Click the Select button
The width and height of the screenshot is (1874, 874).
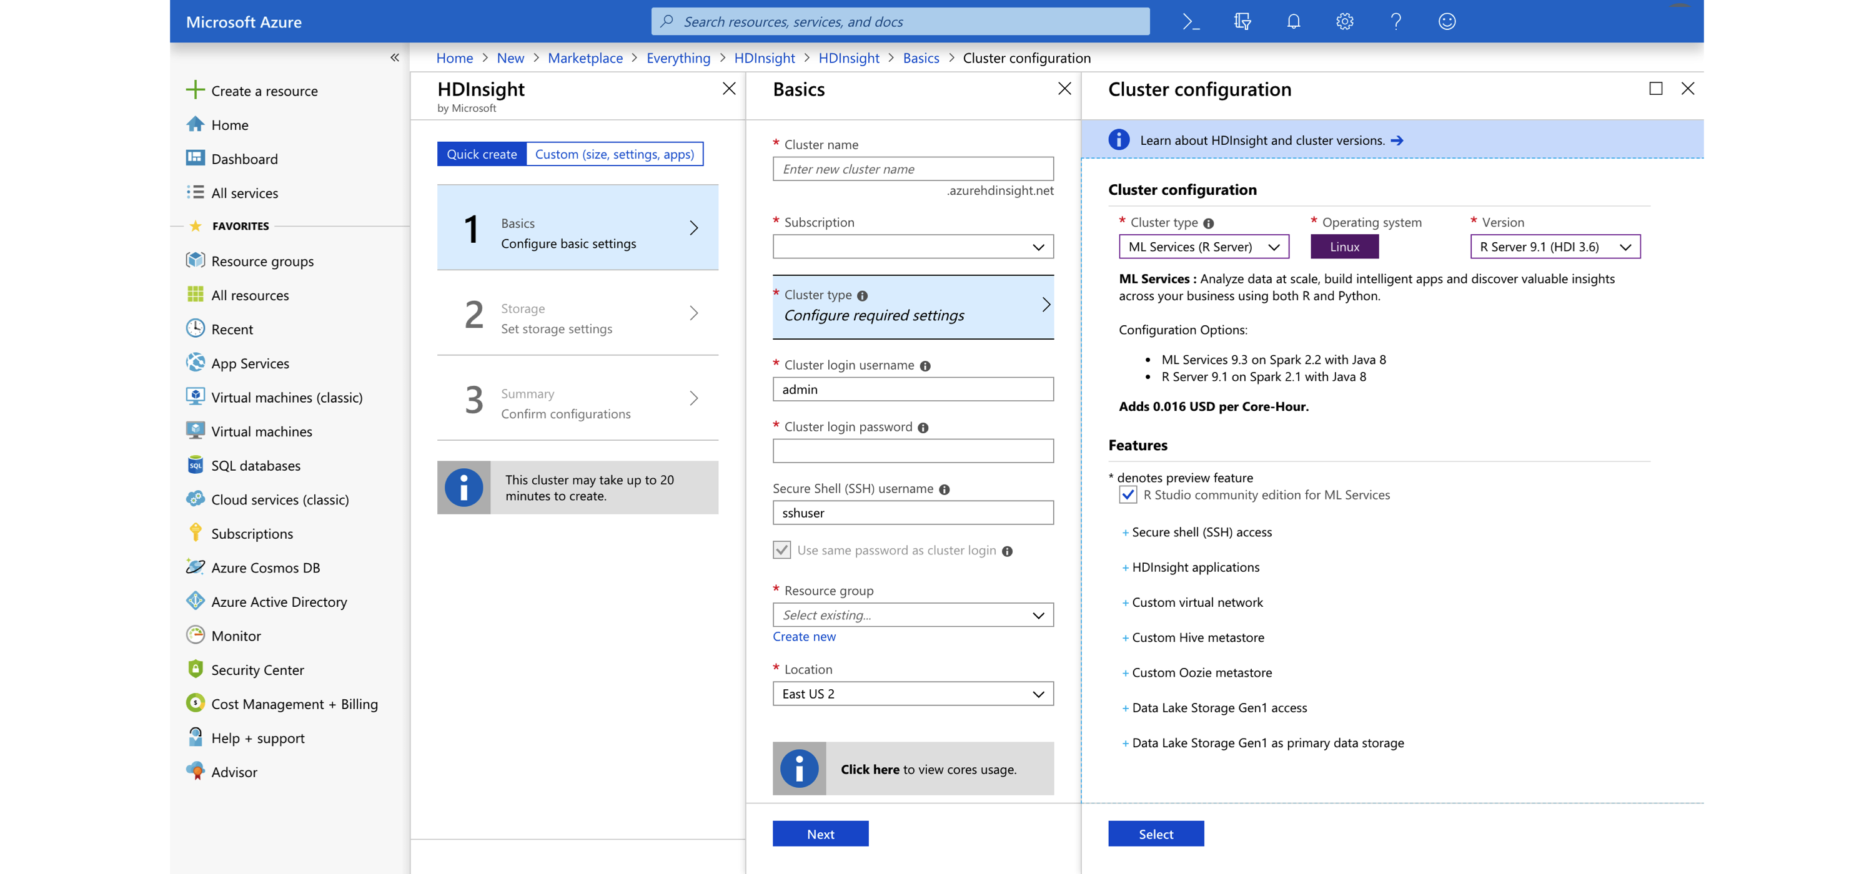pyautogui.click(x=1156, y=834)
